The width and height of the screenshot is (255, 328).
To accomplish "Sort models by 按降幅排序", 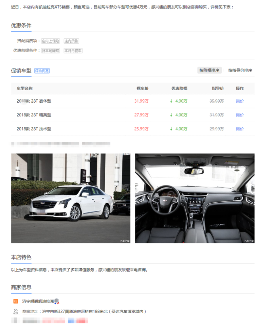I will [209, 70].
